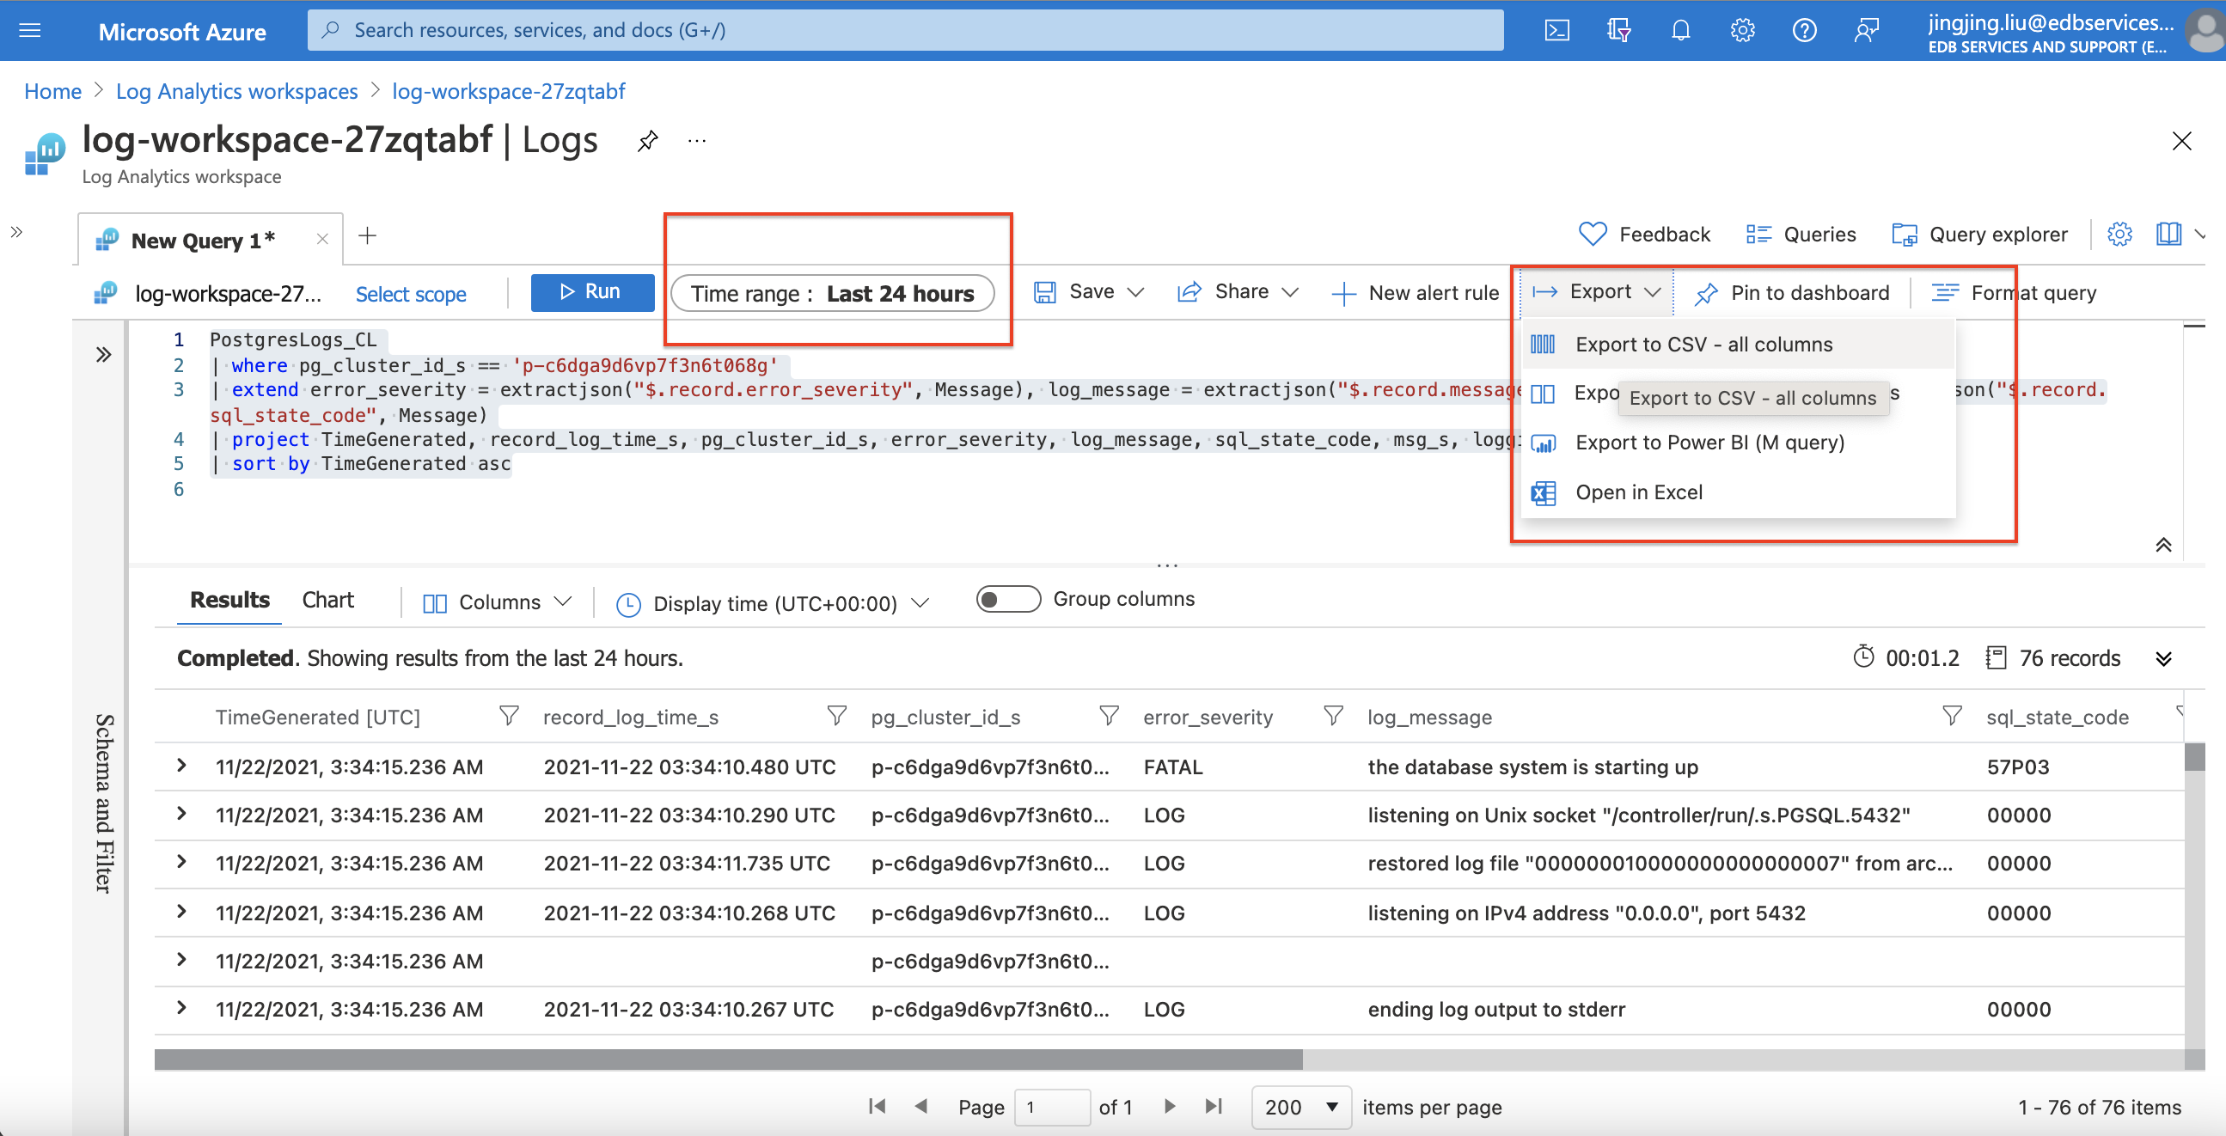Open Display time (UTC+00:00) dropdown
This screenshot has height=1136, width=2226.
click(x=773, y=603)
